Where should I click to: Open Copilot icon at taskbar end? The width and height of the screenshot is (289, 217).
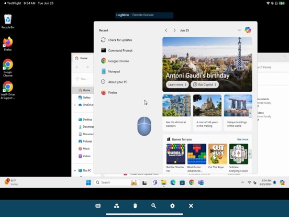pyautogui.click(x=282, y=182)
